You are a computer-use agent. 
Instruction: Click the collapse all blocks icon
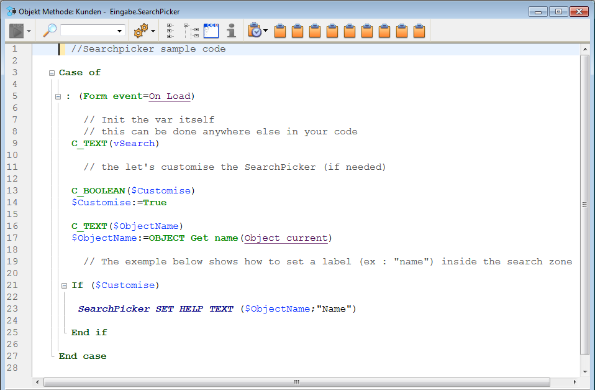tap(191, 30)
